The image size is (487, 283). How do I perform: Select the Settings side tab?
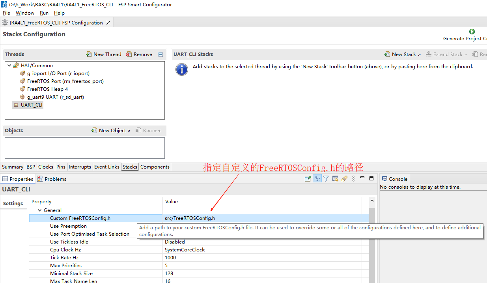[x=13, y=204]
